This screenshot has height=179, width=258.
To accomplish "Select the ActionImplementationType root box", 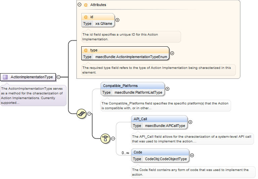I will [28, 77].
